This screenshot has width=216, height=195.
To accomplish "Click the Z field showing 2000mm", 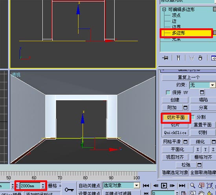I will pos(30,186).
